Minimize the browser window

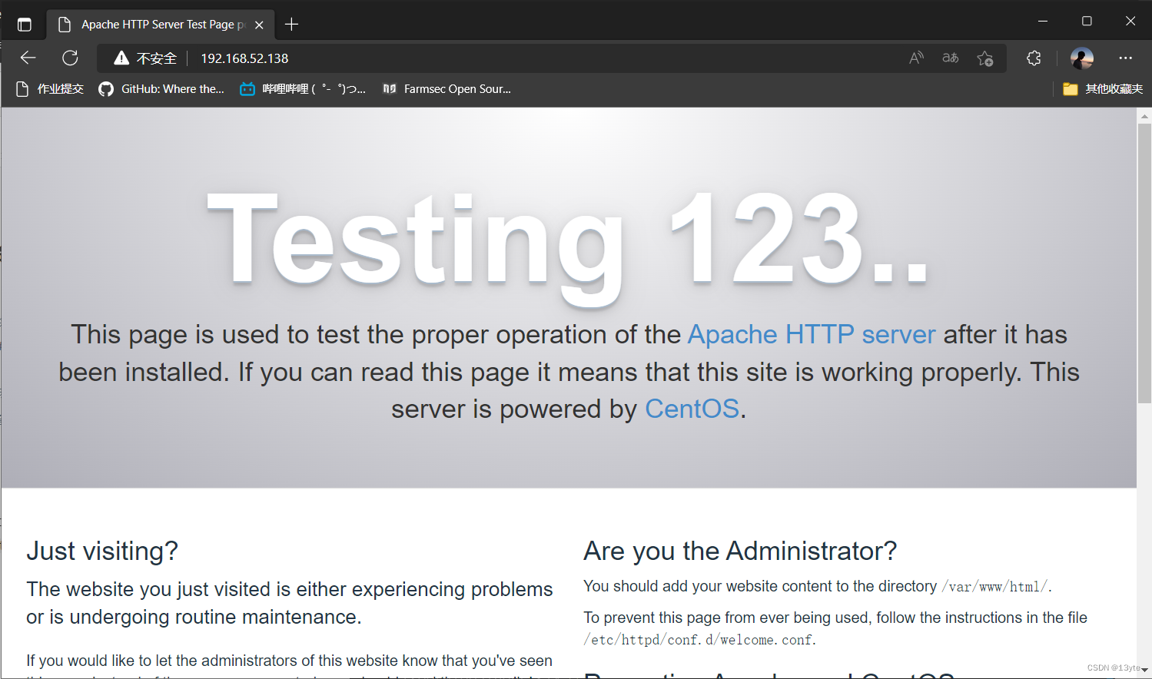[x=1043, y=21]
